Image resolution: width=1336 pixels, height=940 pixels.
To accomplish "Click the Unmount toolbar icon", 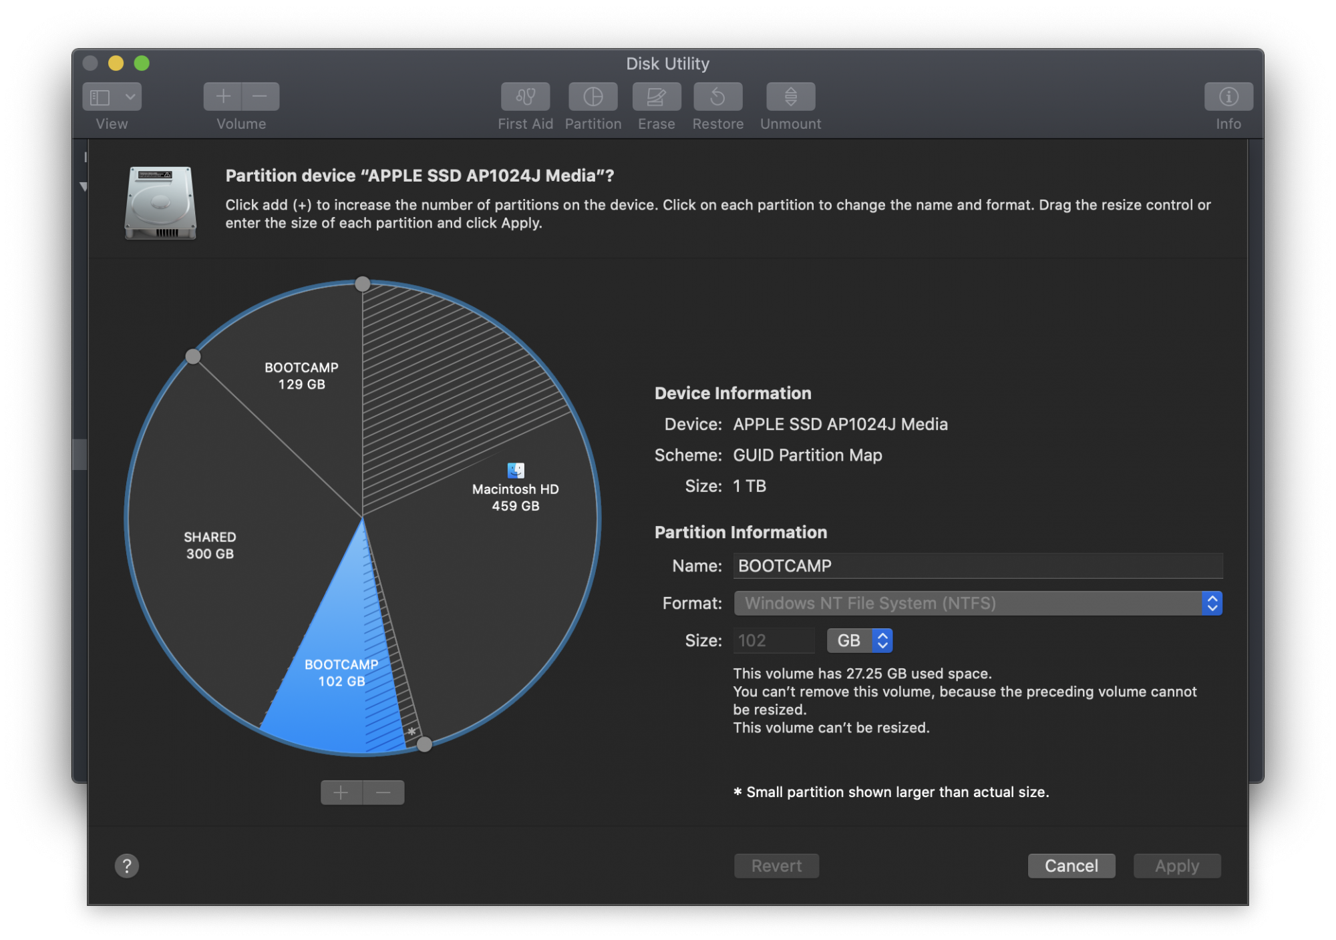I will pos(790,97).
